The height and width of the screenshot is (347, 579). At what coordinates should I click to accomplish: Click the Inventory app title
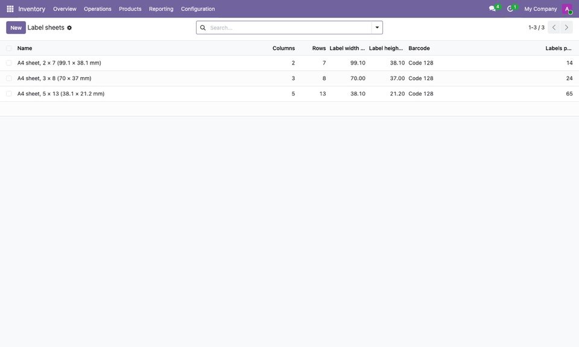[x=32, y=9]
